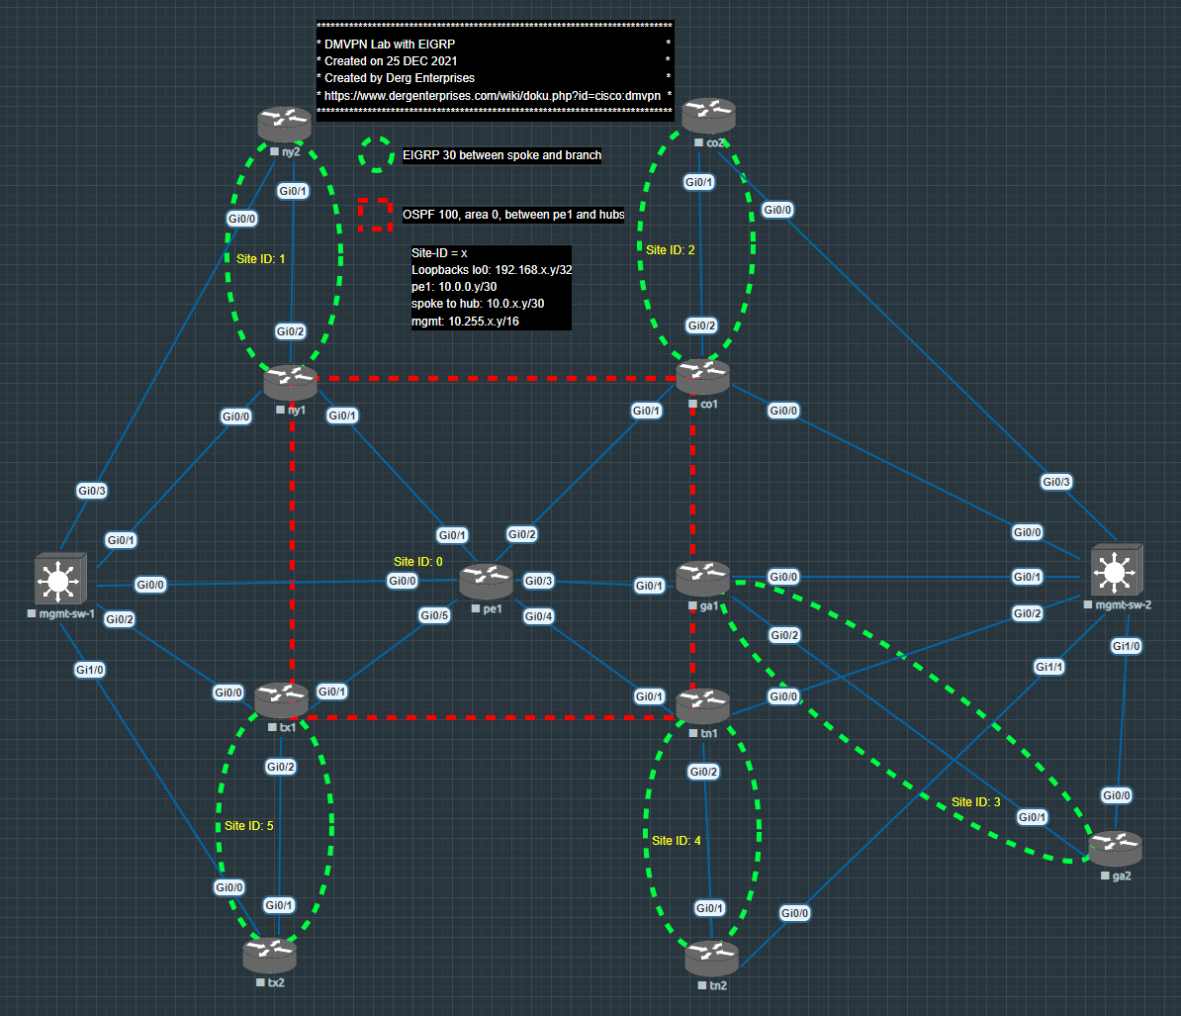1181x1016 pixels.
Task: Select the ny1 hub router
Action: coord(290,382)
